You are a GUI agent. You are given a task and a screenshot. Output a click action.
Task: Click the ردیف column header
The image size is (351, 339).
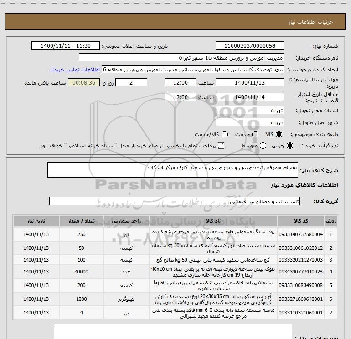tap(331, 221)
